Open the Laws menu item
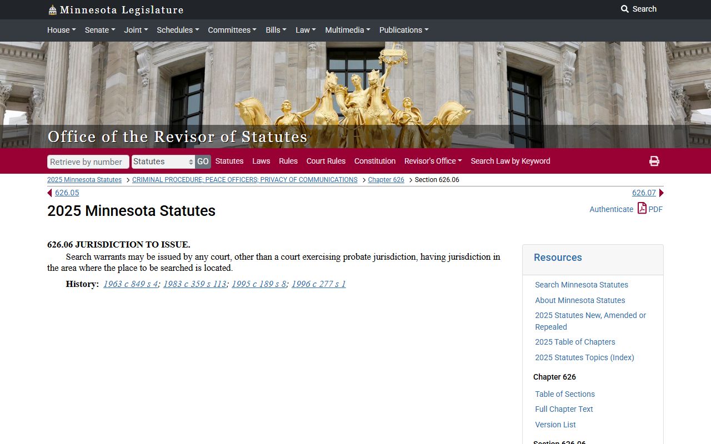This screenshot has height=444, width=711. point(261,161)
